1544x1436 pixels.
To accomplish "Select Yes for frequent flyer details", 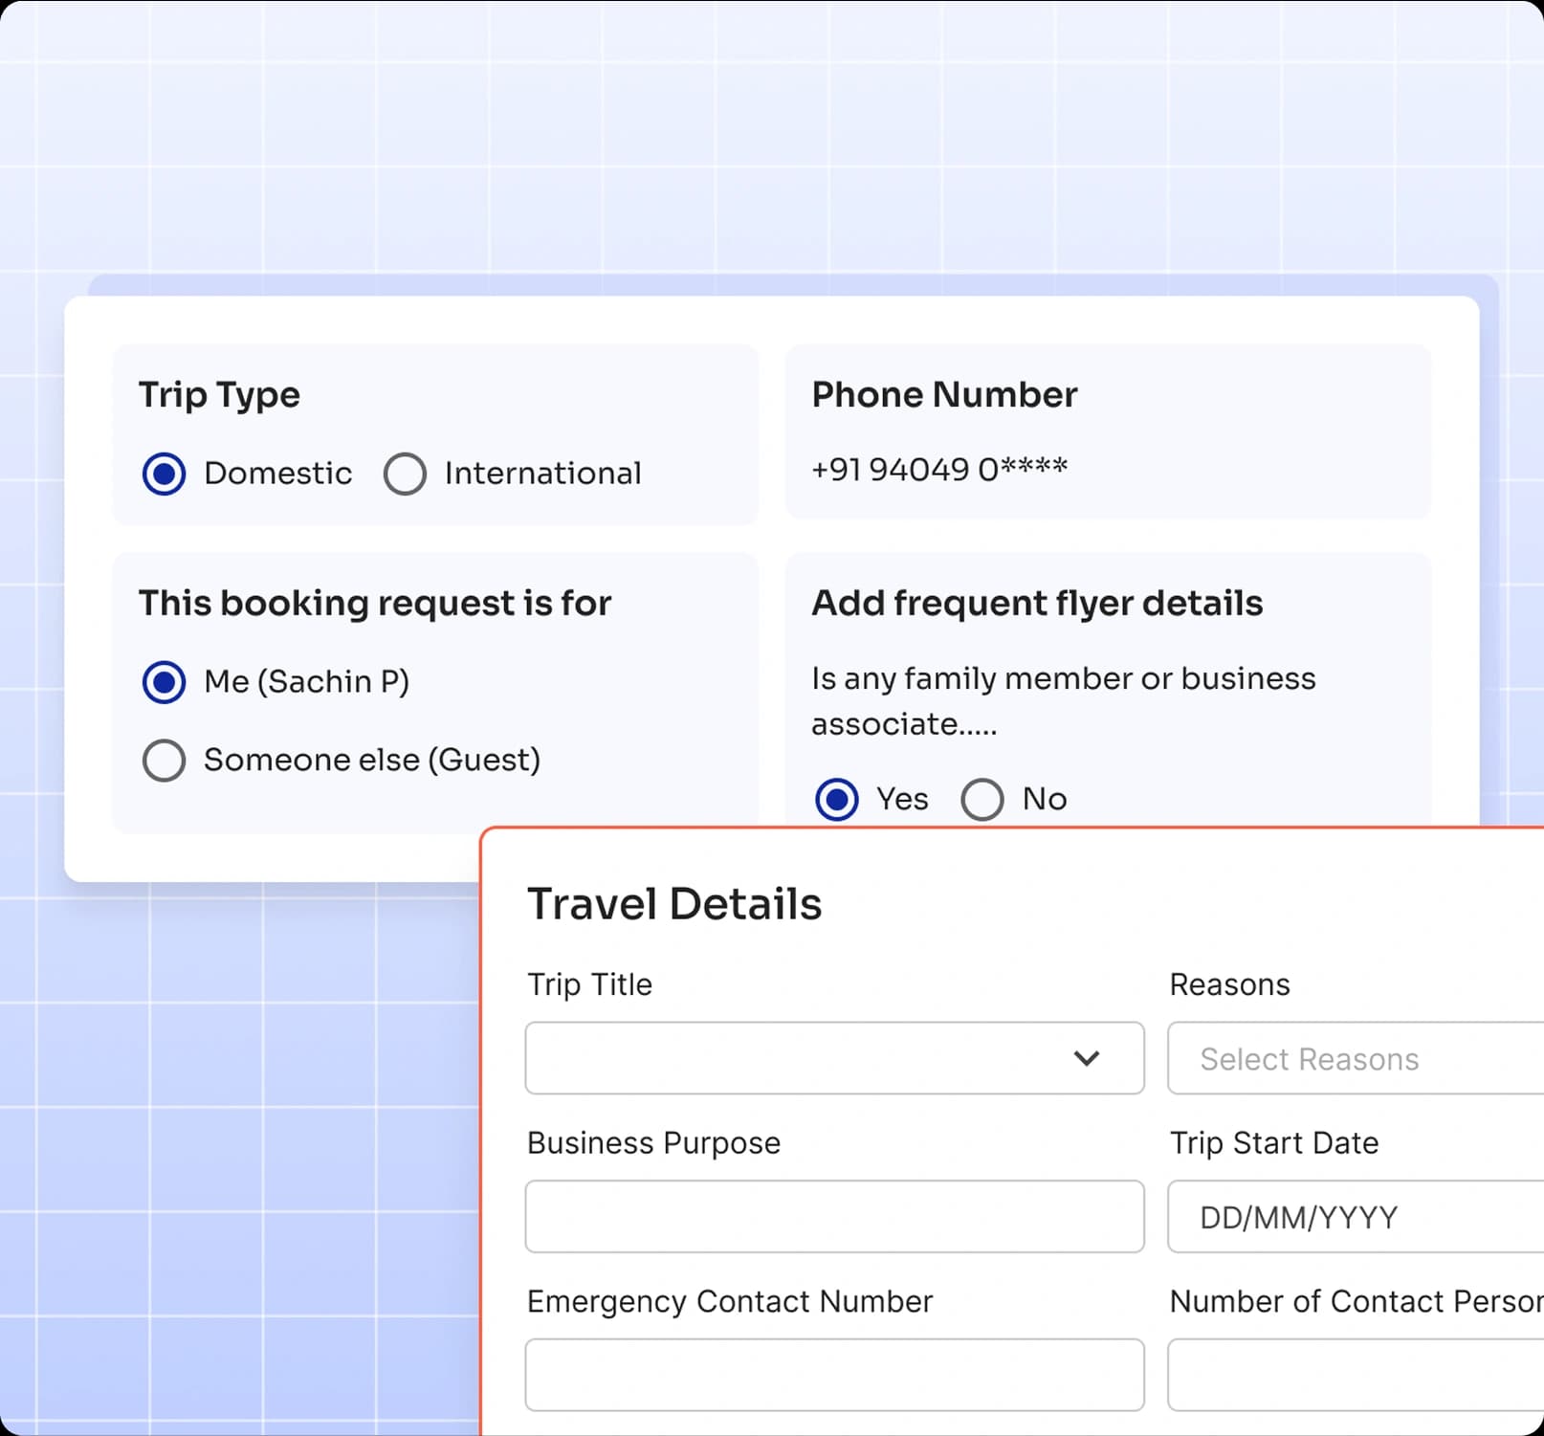I will coord(837,799).
